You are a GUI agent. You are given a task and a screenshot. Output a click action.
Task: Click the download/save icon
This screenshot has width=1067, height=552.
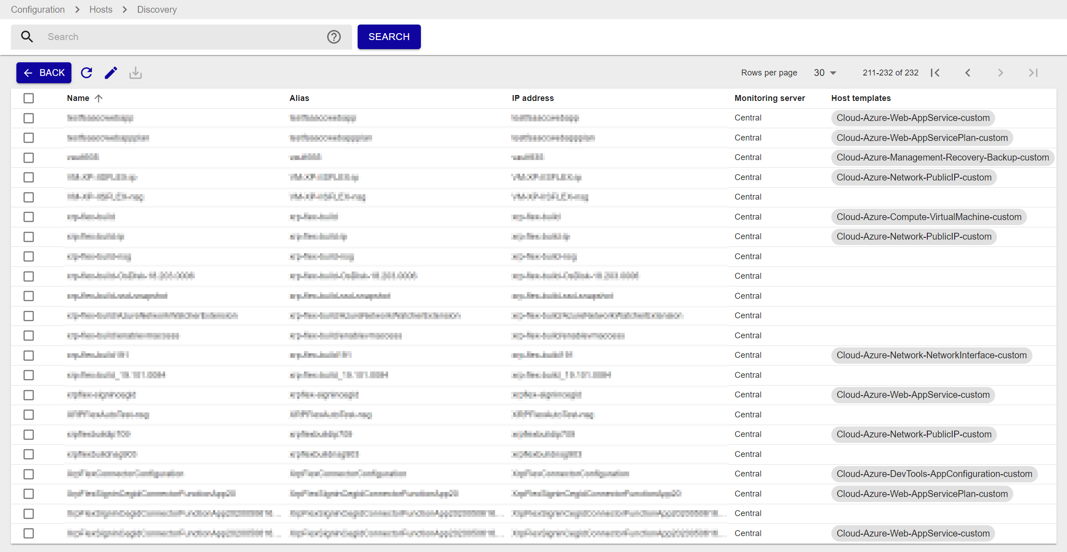(x=136, y=73)
